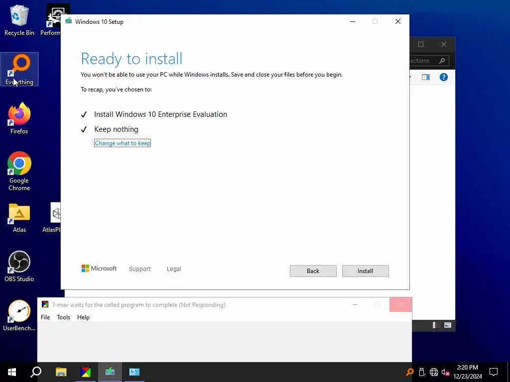The image size is (510, 382).
Task: Open the Action Center notification icon
Action: (x=494, y=372)
